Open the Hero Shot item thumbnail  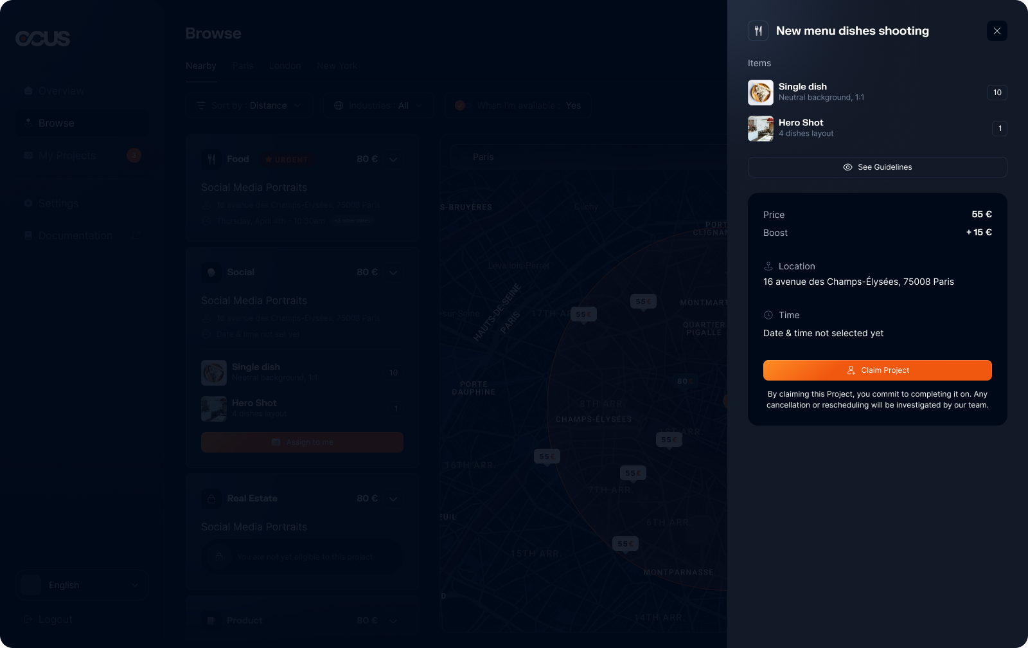click(761, 129)
